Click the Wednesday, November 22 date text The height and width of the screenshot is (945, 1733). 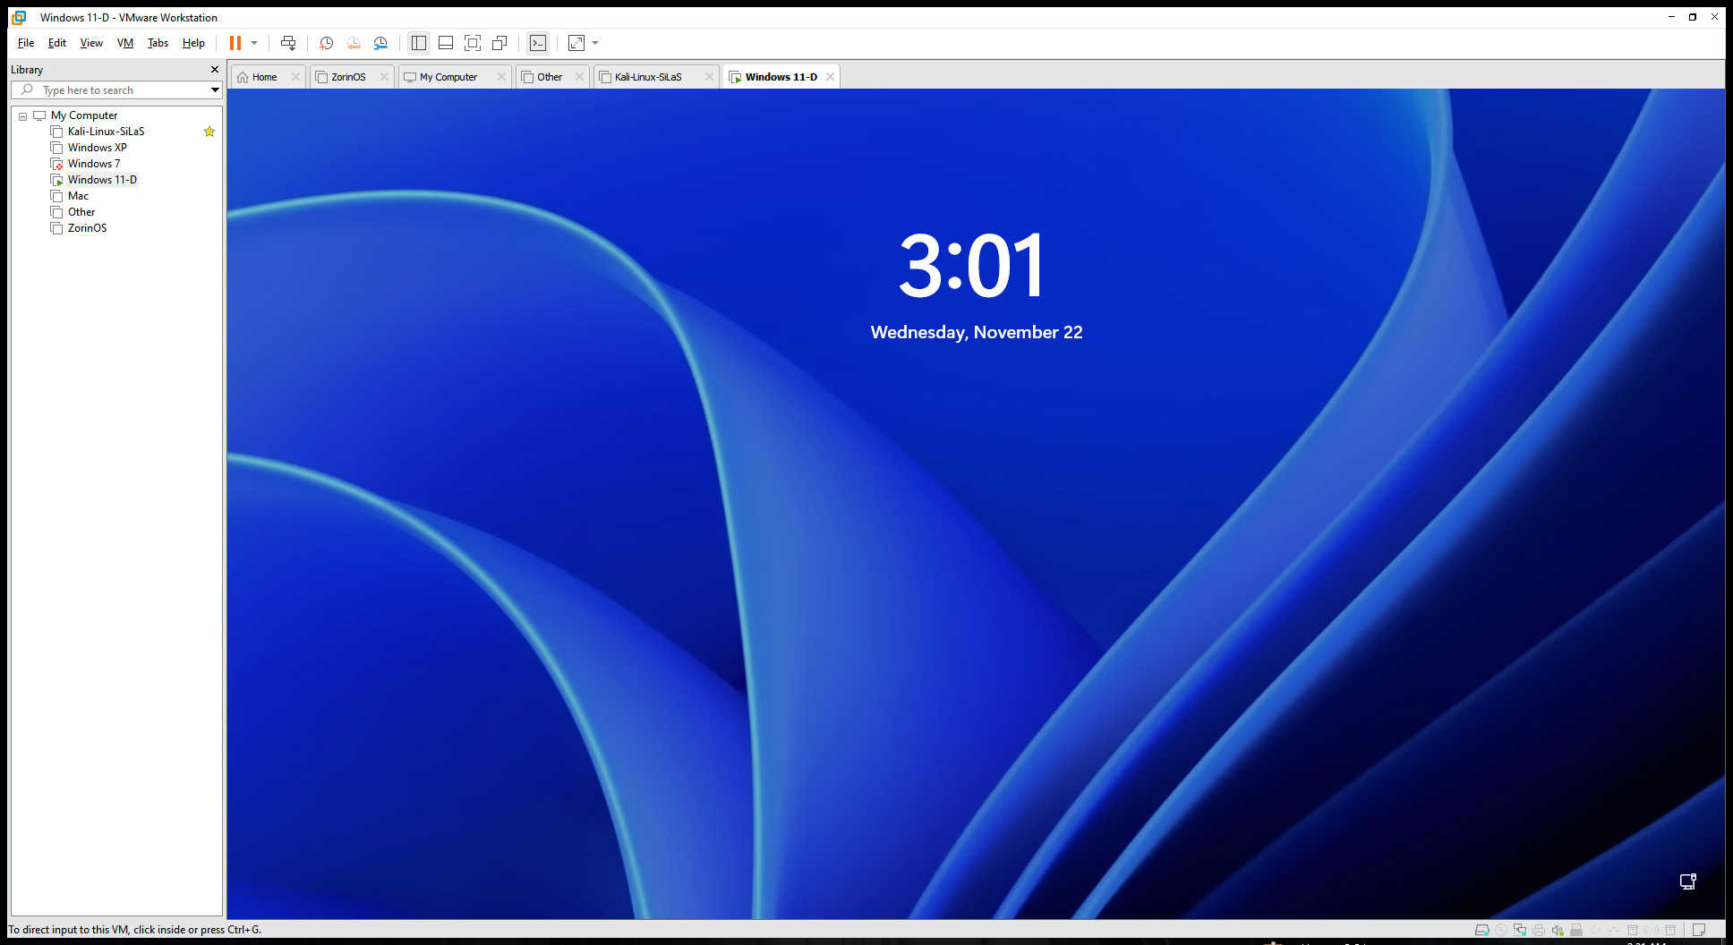point(977,332)
